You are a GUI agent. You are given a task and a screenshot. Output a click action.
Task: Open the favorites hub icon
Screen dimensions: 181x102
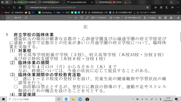[156, 8]
